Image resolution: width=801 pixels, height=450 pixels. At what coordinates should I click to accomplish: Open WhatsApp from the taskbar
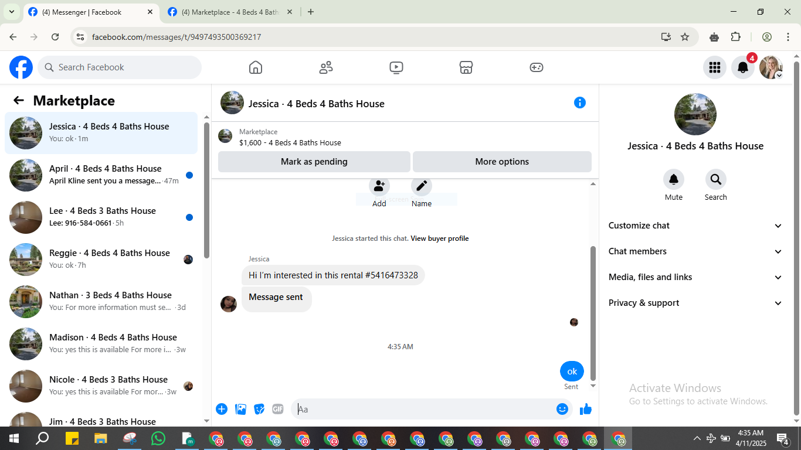tap(158, 438)
